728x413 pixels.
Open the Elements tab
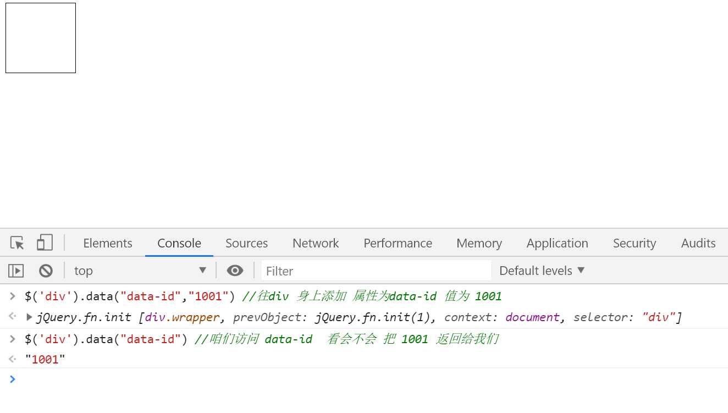108,243
